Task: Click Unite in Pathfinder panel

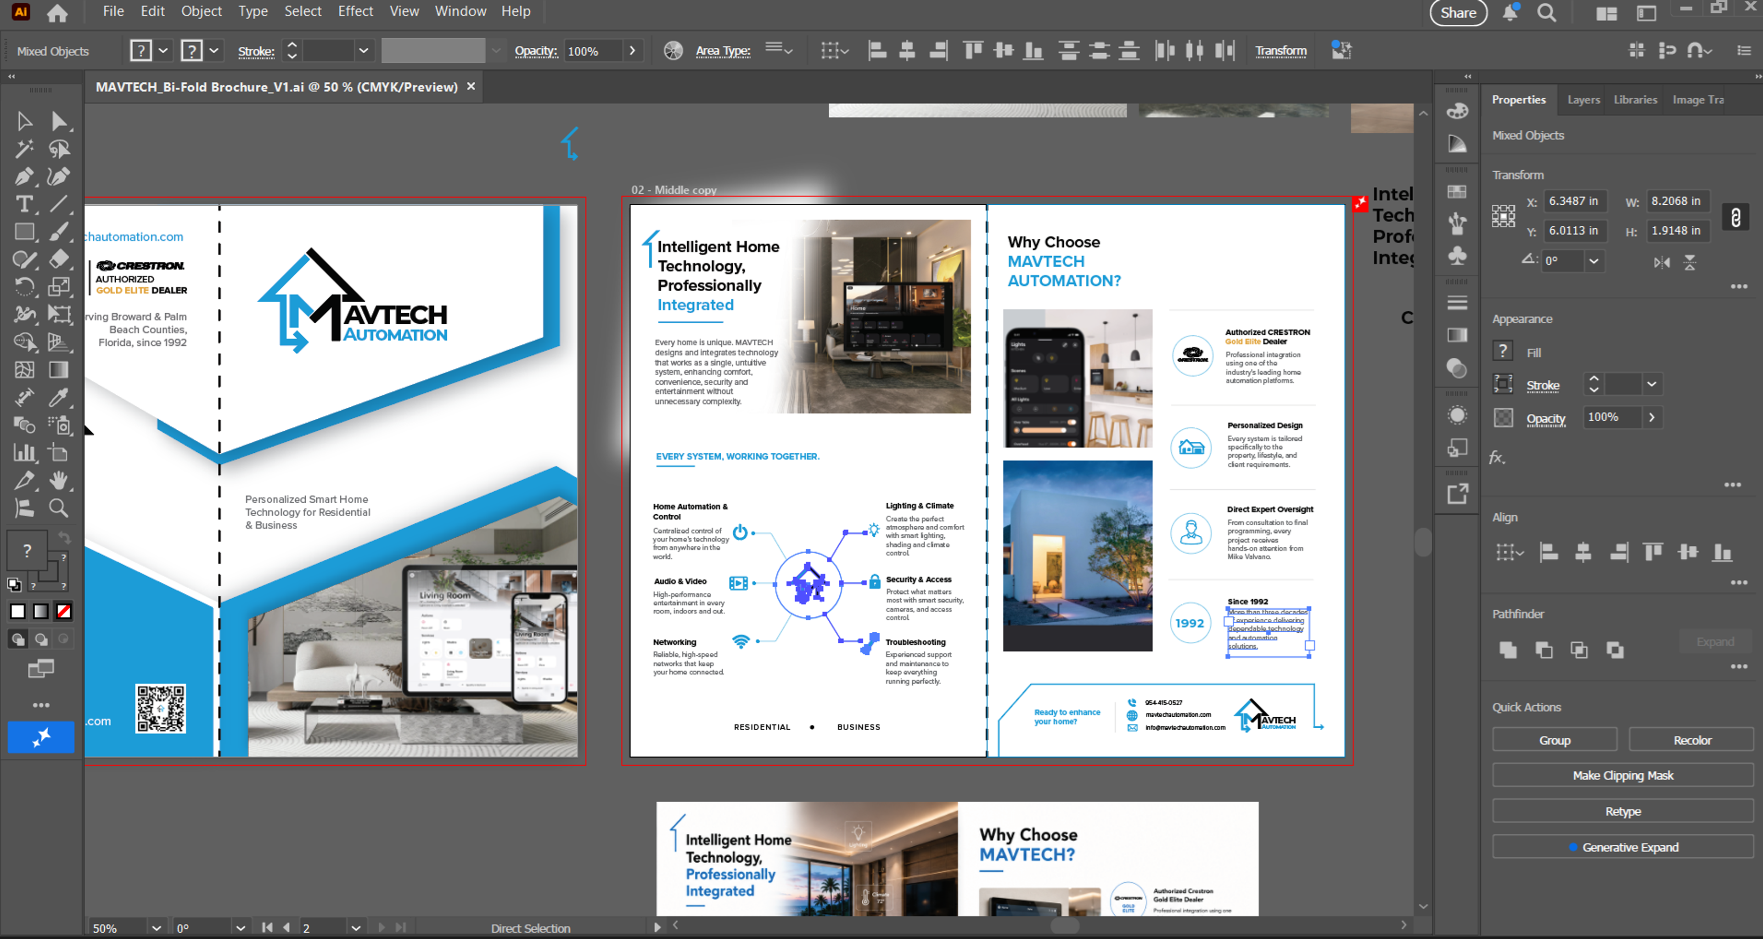Action: (x=1508, y=650)
